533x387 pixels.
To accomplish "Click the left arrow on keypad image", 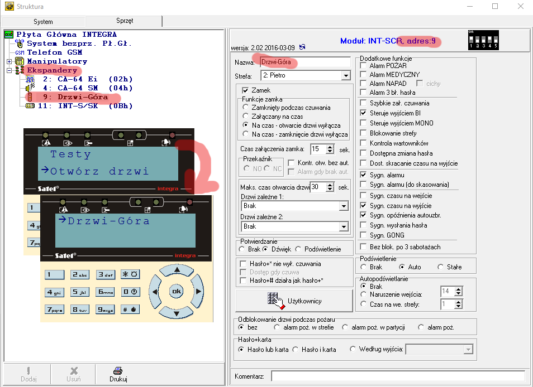I will pyautogui.click(x=155, y=292).
